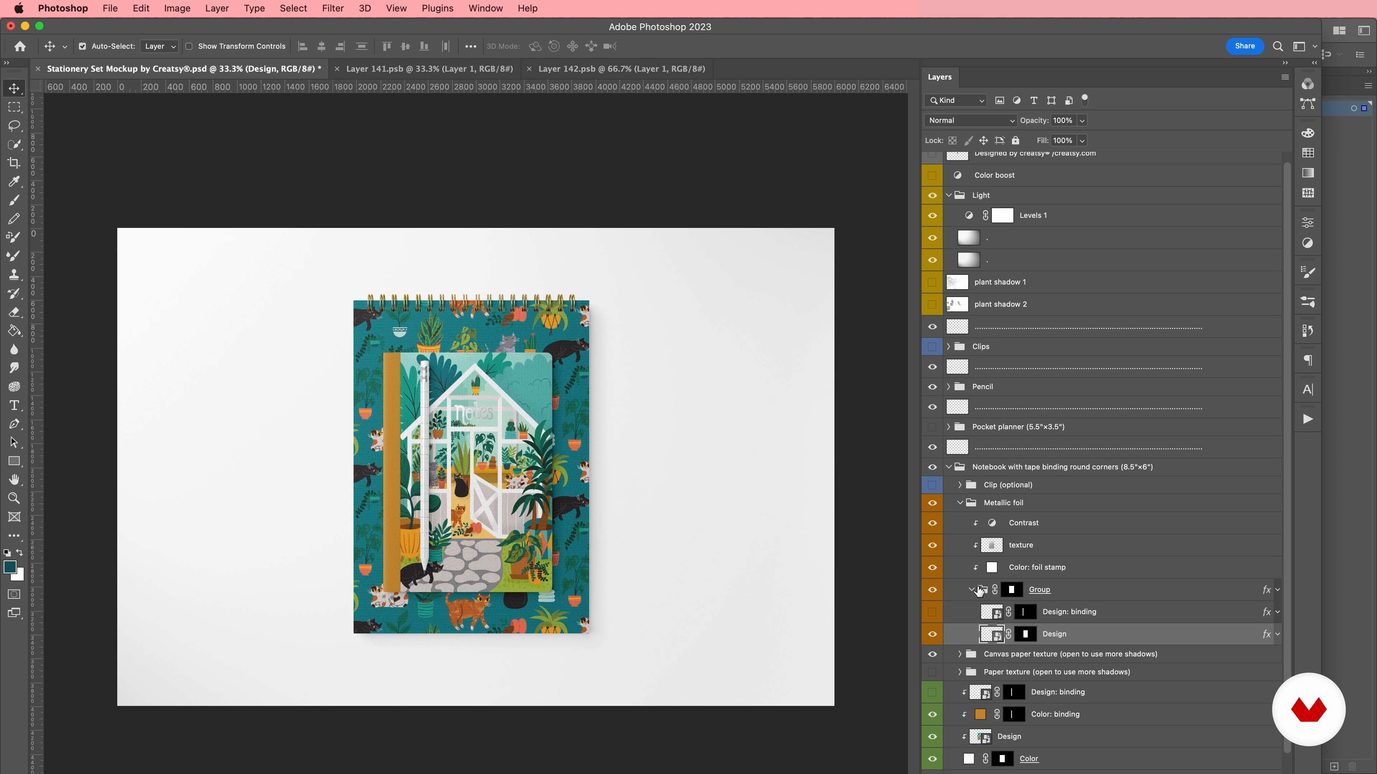Open the blend mode Normal dropdown
Image resolution: width=1377 pixels, height=774 pixels.
click(970, 121)
